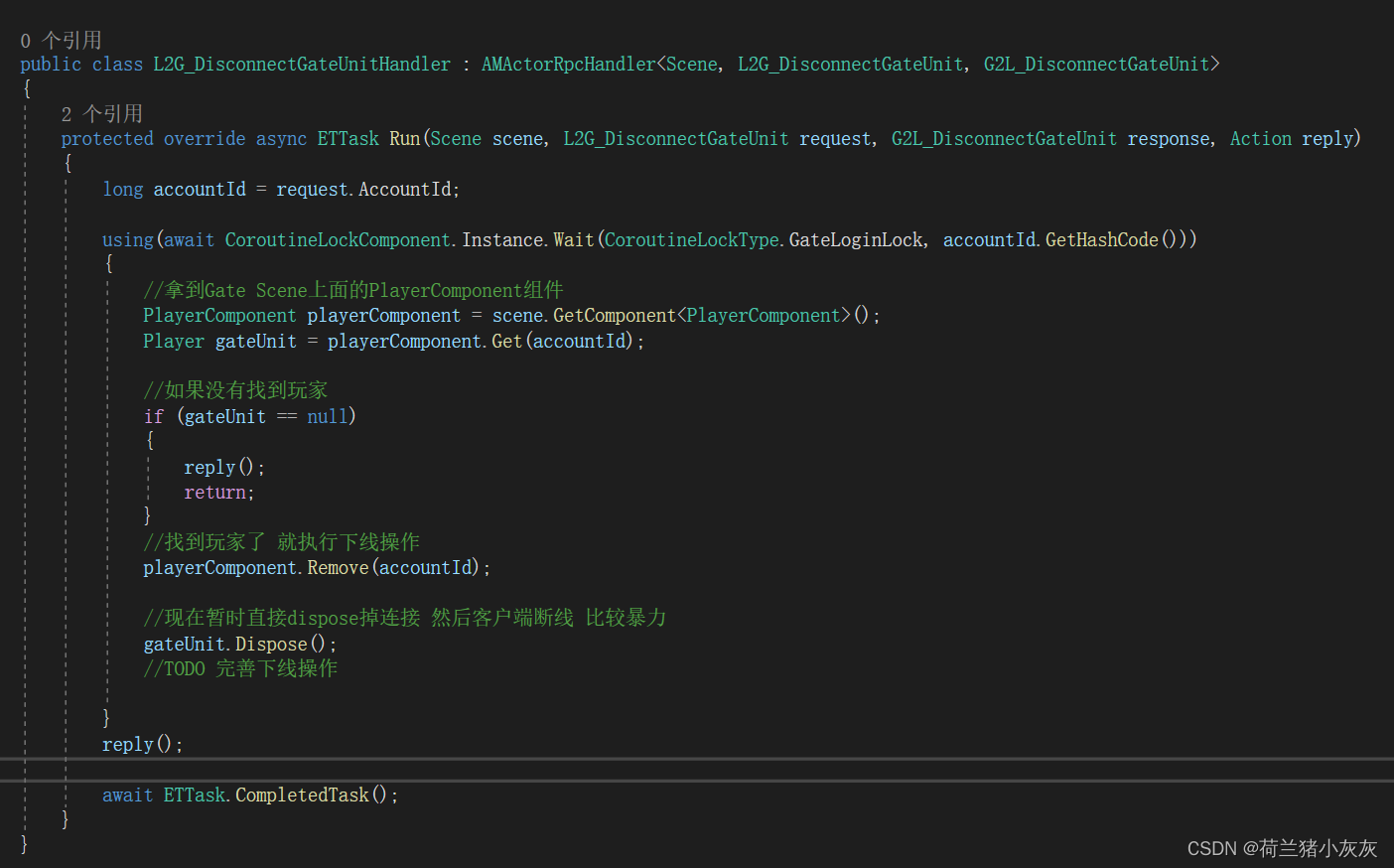Click reply() after the using block

pos(137,745)
